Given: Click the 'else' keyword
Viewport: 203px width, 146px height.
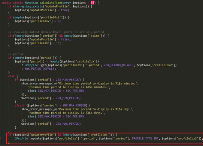Looking at the screenshot, I should coord(11,76).
